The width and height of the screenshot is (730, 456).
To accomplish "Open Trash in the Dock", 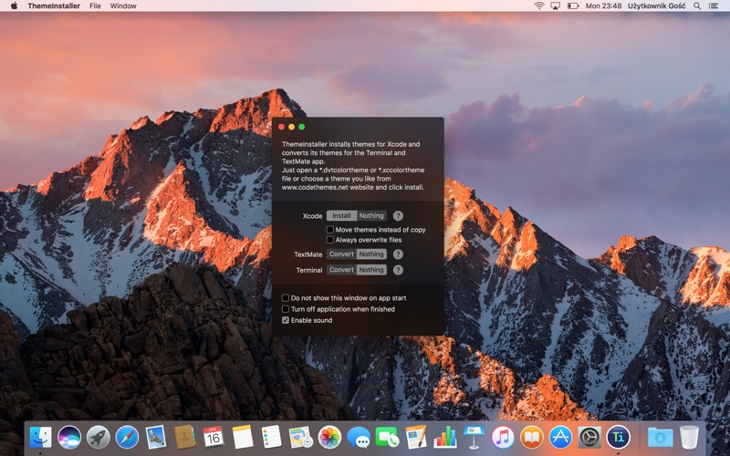I will 689,438.
